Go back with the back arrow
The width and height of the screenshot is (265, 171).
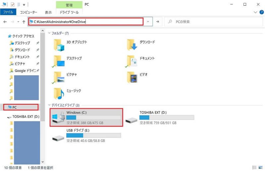point(5,22)
